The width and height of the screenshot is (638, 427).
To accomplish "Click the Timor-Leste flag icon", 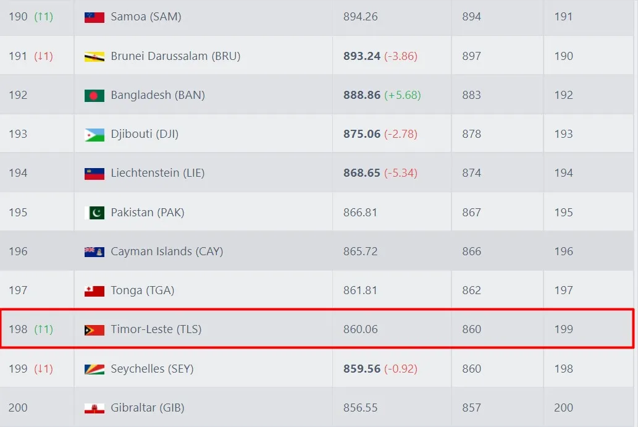I will tap(94, 330).
